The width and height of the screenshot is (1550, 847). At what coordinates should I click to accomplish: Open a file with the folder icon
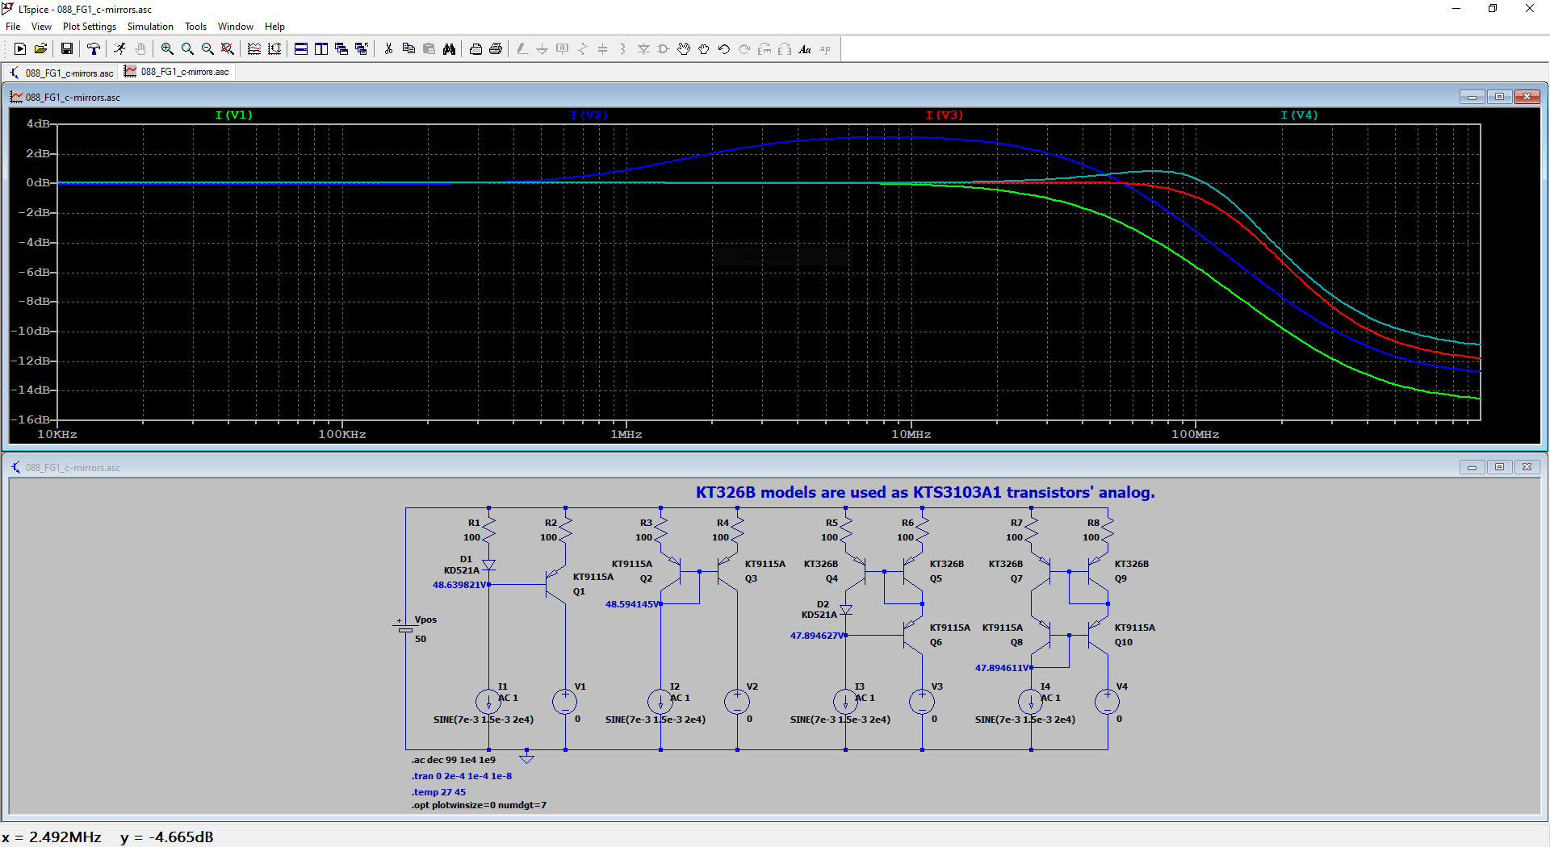pyautogui.click(x=40, y=49)
